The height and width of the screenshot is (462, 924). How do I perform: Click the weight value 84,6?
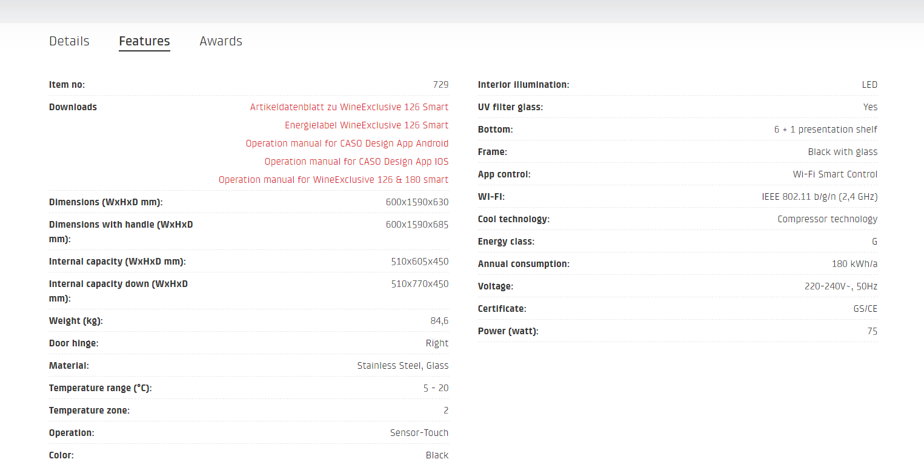(439, 321)
